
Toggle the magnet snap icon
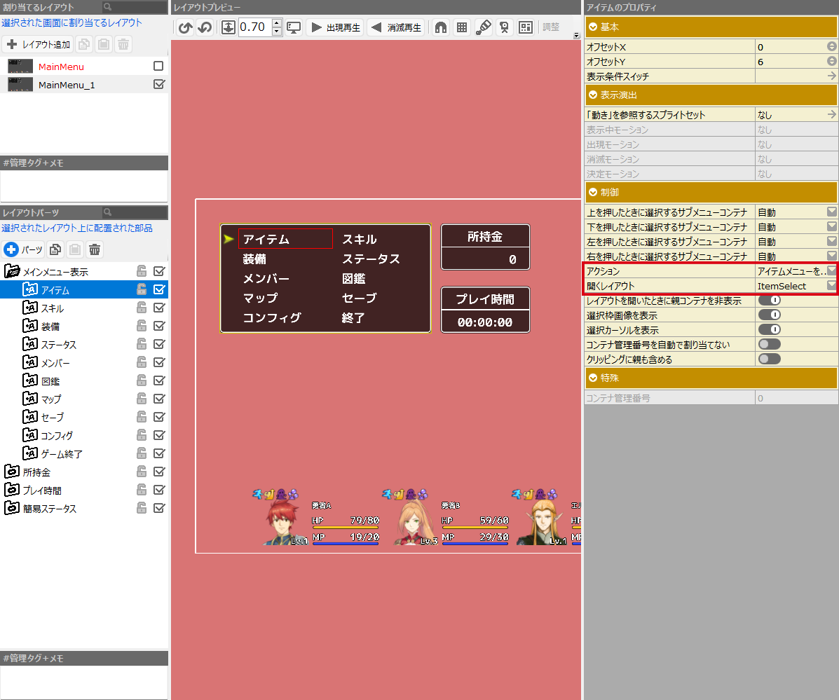tap(441, 28)
